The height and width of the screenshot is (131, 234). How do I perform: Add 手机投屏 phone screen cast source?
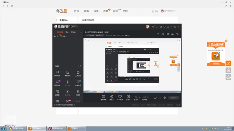120,98
